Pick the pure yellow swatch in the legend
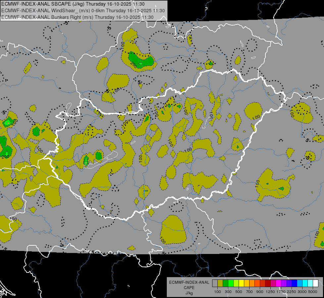The width and height of the screenshot is (324, 298). (x=241, y=283)
